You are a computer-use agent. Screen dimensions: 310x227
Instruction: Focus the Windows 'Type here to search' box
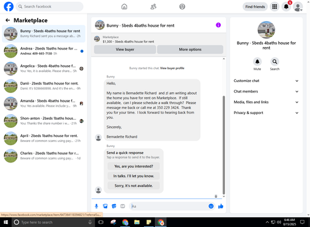[53, 222]
